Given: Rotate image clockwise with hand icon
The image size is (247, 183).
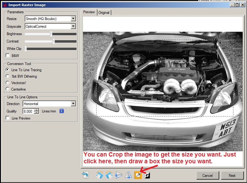Looking at the screenshot, I should 99,175.
